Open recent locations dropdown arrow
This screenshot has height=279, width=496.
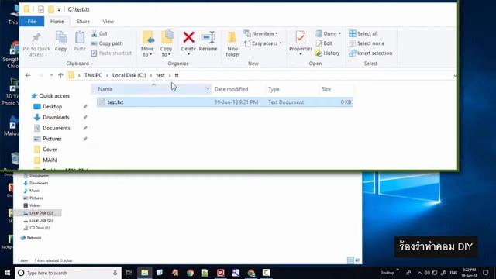(x=51, y=76)
